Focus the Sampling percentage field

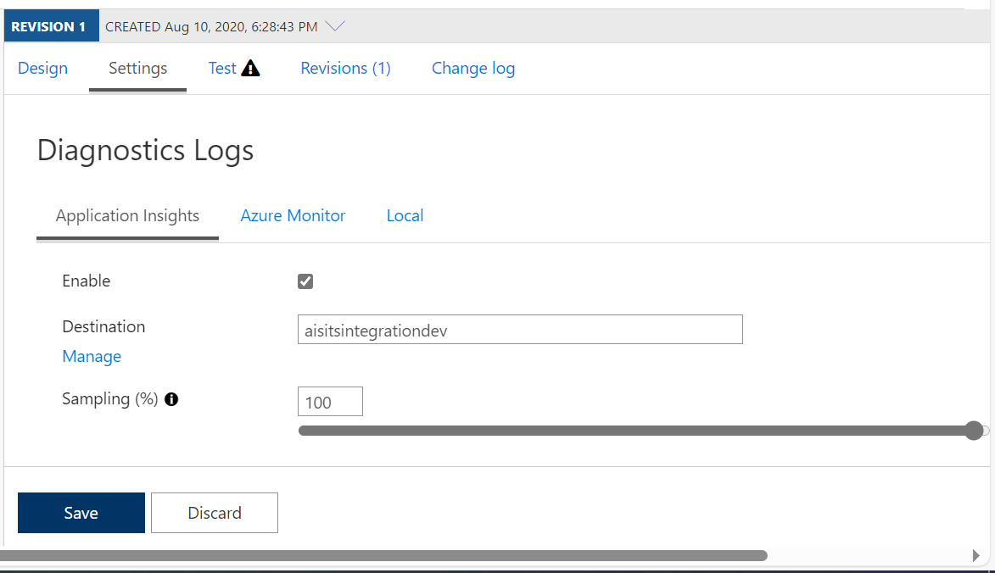pyautogui.click(x=330, y=402)
